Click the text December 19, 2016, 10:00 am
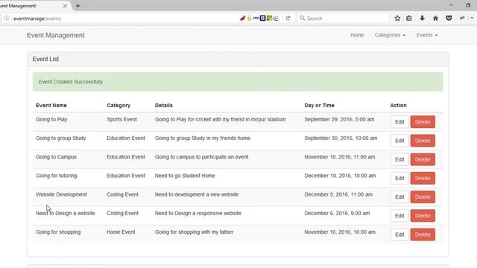Viewport: 477px width, 268px height. pos(340,176)
